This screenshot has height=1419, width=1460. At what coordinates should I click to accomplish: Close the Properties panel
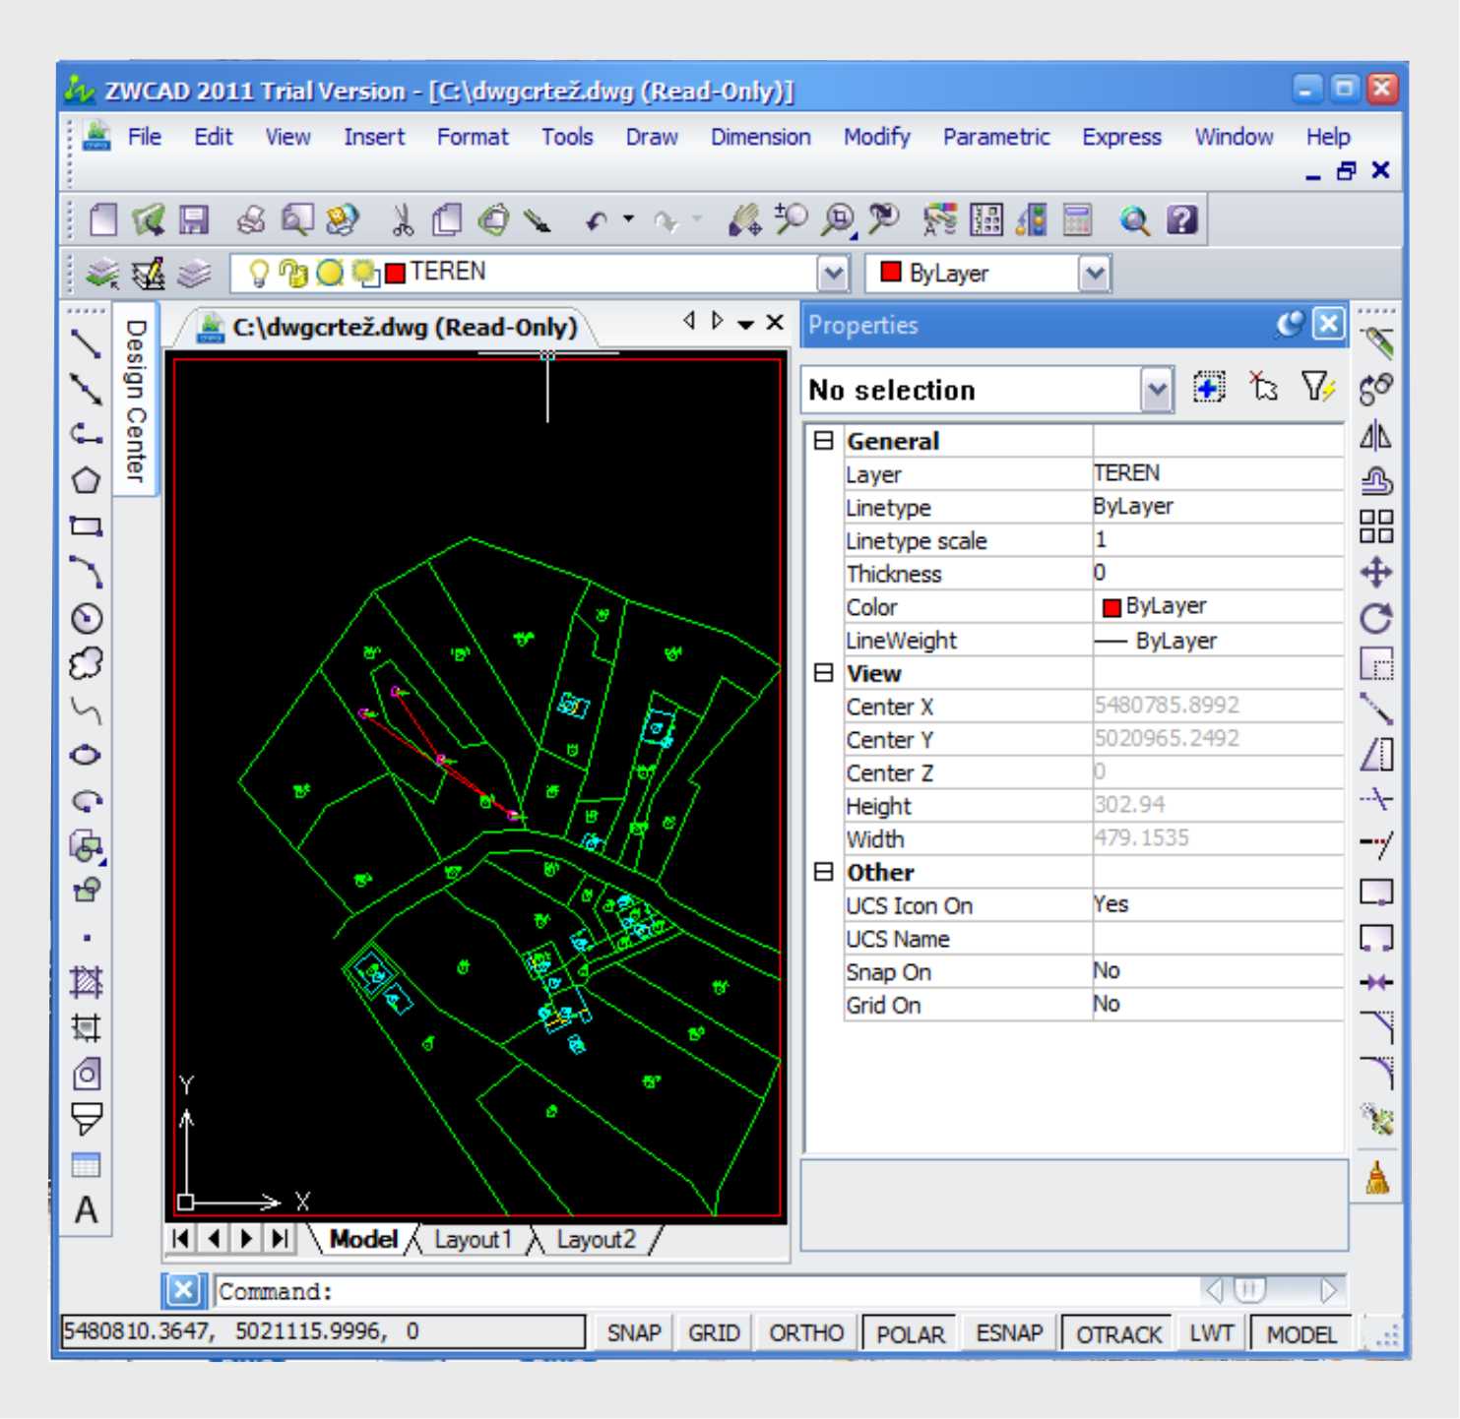(x=1329, y=324)
